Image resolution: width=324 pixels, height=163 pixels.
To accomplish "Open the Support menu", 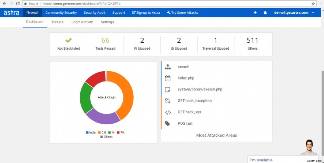I will coord(119,13).
